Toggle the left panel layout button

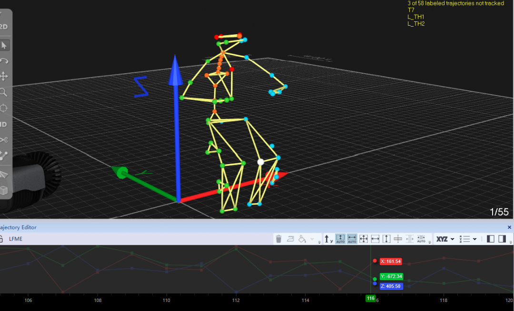point(491,239)
